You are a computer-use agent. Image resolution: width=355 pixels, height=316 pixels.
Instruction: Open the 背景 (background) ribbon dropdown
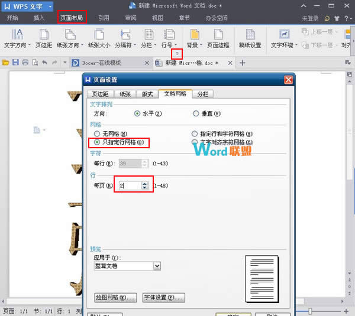(x=192, y=45)
